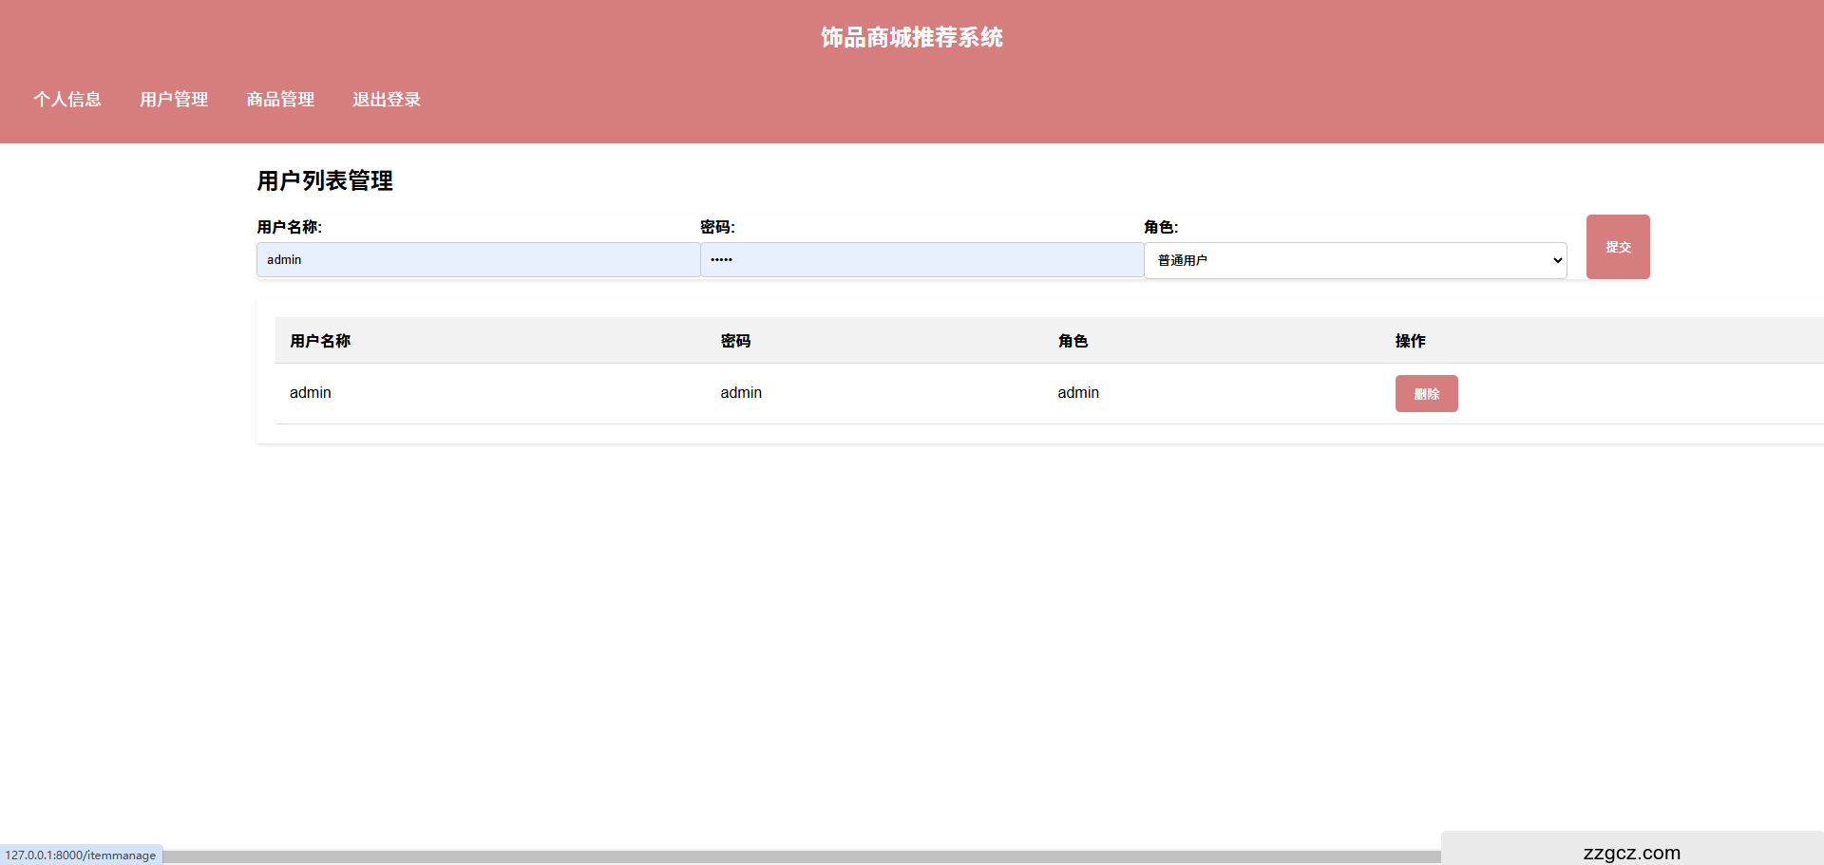Select the admin cell in the table row
The width and height of the screenshot is (1824, 865).
click(310, 392)
